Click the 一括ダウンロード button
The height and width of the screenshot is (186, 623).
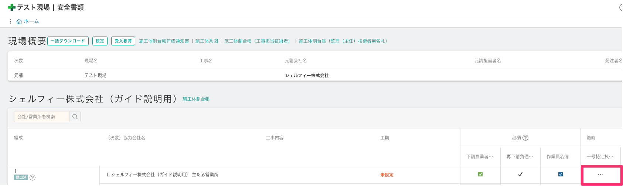68,41
